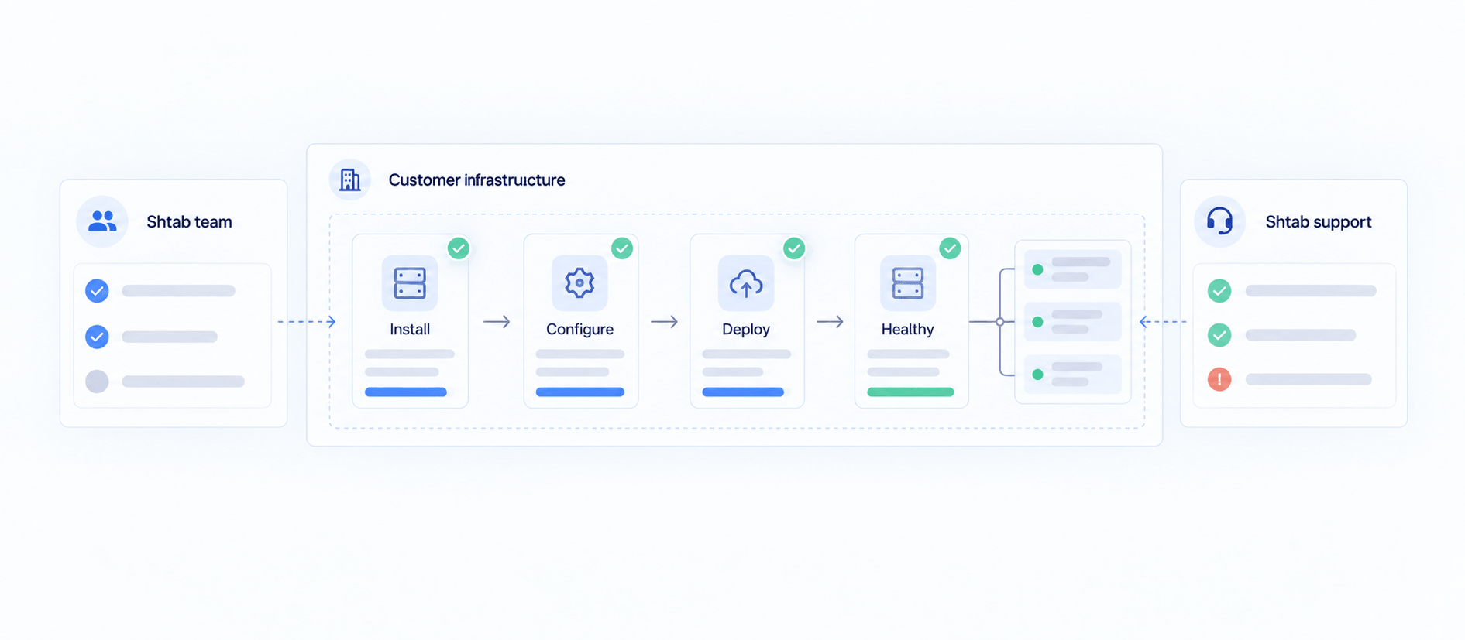Click the "Healthy" step label
Screen dimensions: 1465x640
tap(908, 330)
